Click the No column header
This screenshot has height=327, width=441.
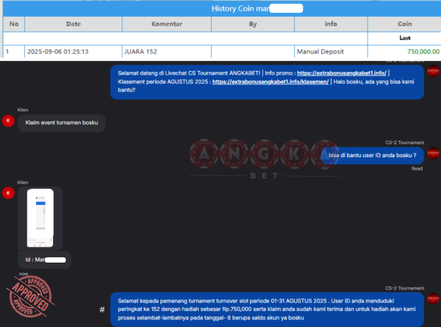[x=14, y=24]
